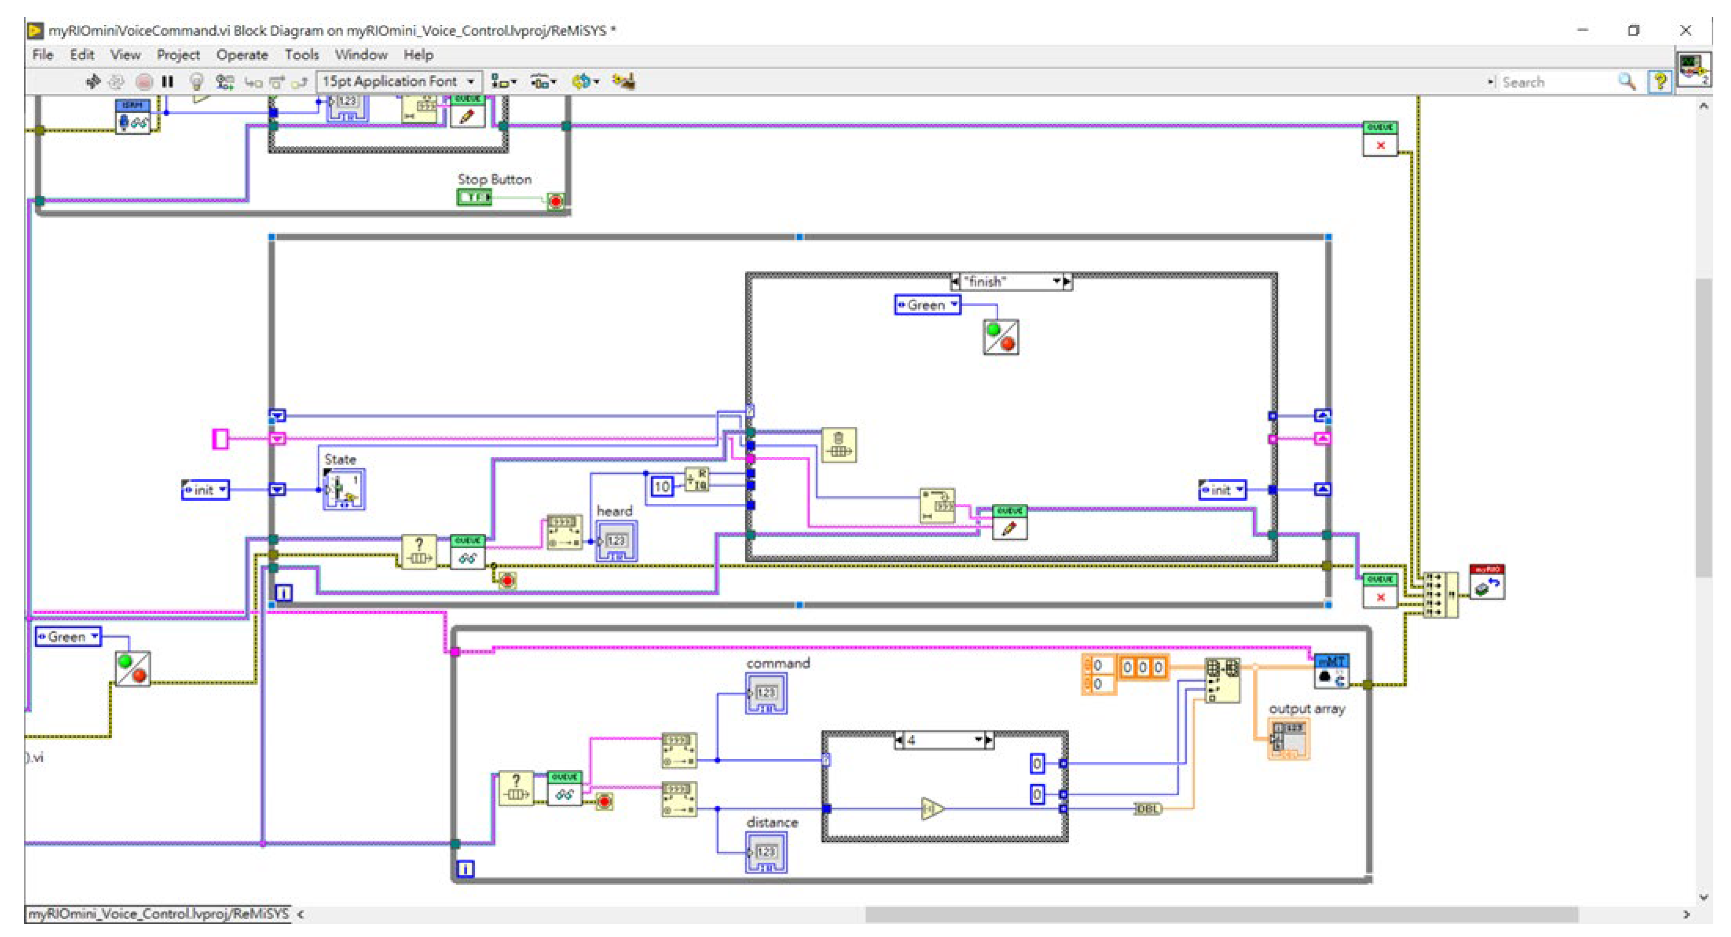Click the Run arrow toolbar button
Image resolution: width=1731 pixels, height=937 pixels.
pyautogui.click(x=93, y=82)
